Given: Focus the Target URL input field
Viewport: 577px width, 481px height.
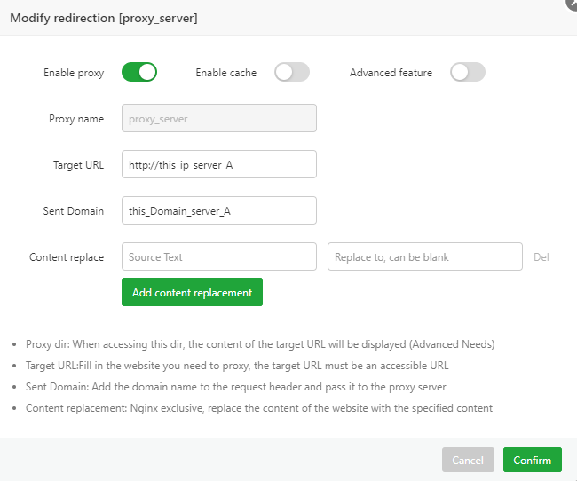Looking at the screenshot, I should (218, 164).
